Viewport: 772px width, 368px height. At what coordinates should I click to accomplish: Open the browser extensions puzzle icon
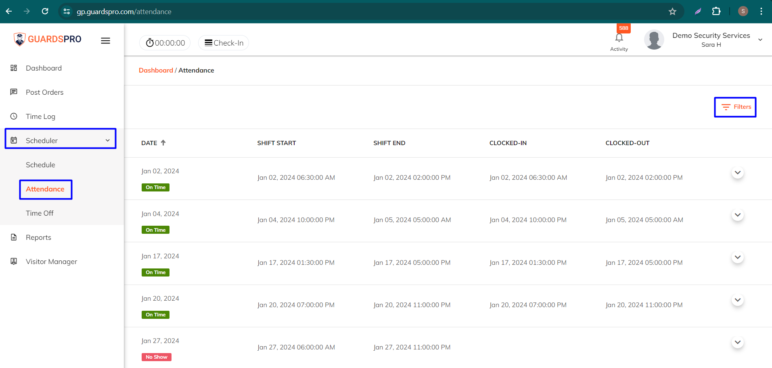tap(716, 11)
